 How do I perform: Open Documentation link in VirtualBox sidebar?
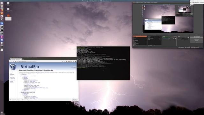coord(12,77)
